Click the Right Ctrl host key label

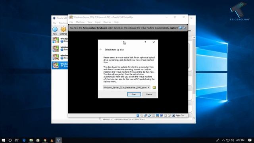click(x=180, y=116)
